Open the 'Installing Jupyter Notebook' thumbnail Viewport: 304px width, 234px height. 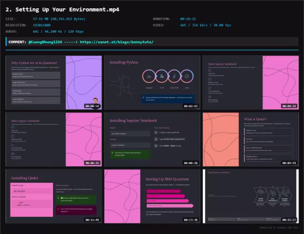(152, 140)
